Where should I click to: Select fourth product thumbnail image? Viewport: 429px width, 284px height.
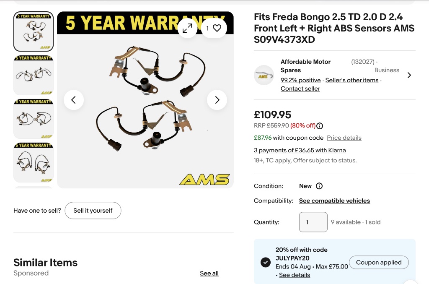pyautogui.click(x=34, y=162)
